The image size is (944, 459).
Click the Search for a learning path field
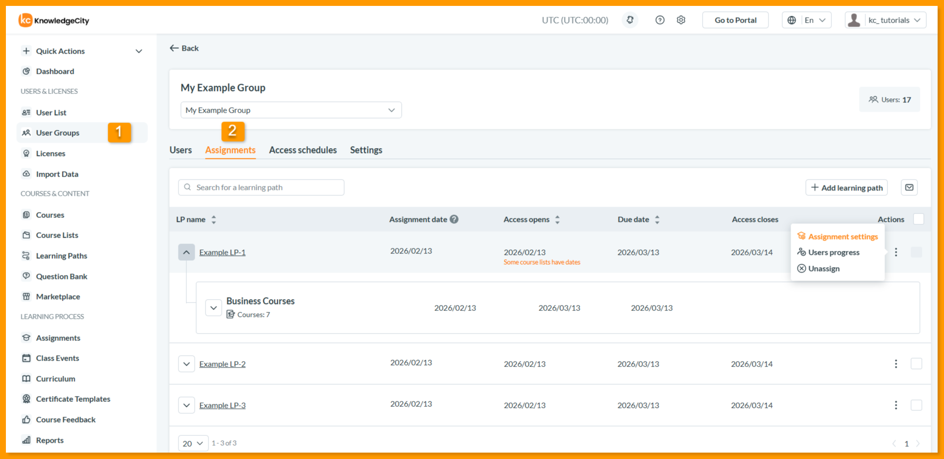point(261,187)
